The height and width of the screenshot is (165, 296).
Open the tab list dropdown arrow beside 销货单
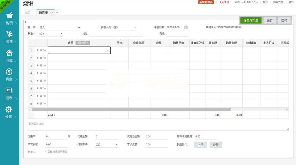click(57, 13)
